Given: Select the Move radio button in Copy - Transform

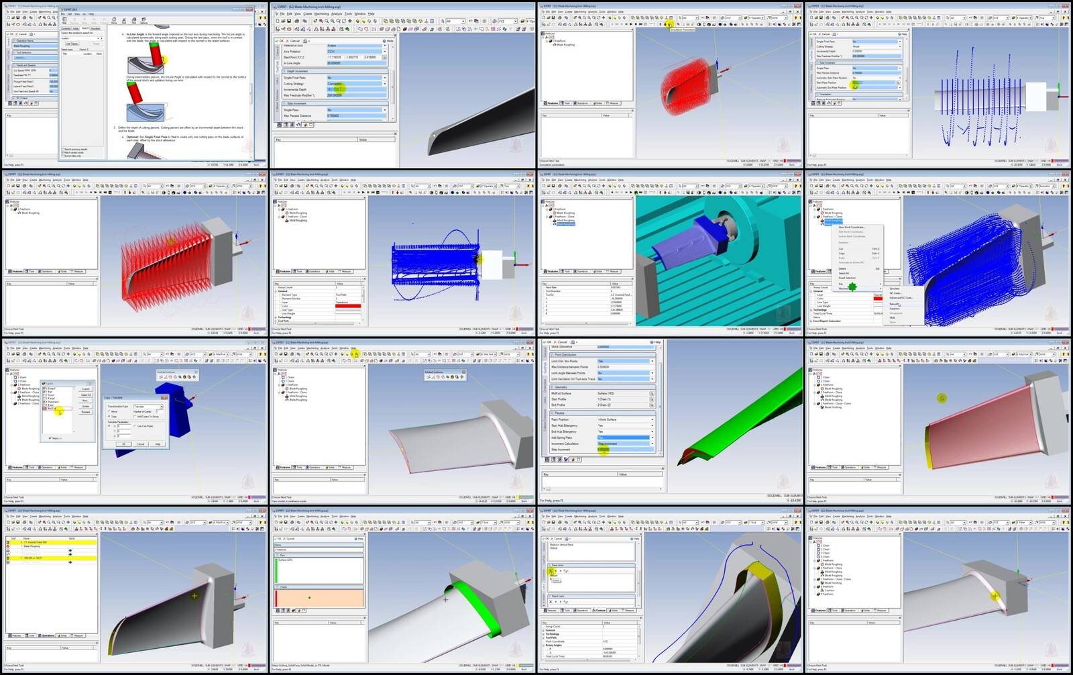Looking at the screenshot, I should (109, 411).
